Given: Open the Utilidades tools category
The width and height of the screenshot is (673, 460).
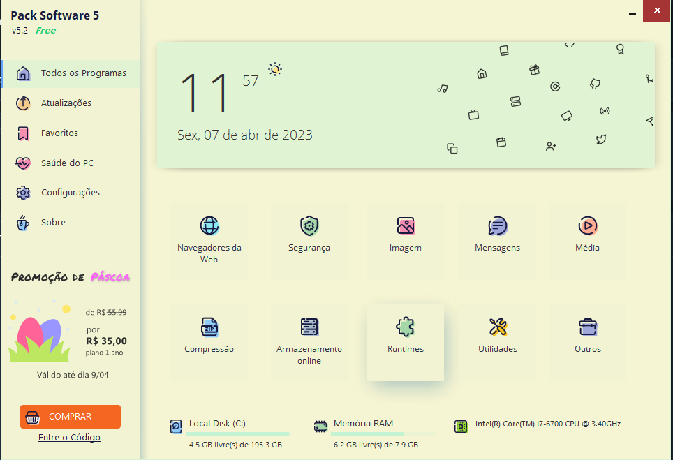Looking at the screenshot, I should pyautogui.click(x=498, y=343).
